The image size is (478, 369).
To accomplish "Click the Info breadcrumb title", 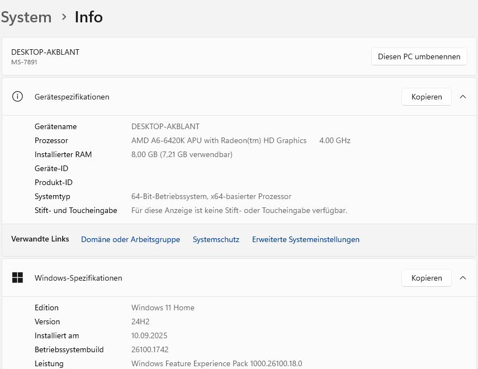I will pyautogui.click(x=89, y=17).
